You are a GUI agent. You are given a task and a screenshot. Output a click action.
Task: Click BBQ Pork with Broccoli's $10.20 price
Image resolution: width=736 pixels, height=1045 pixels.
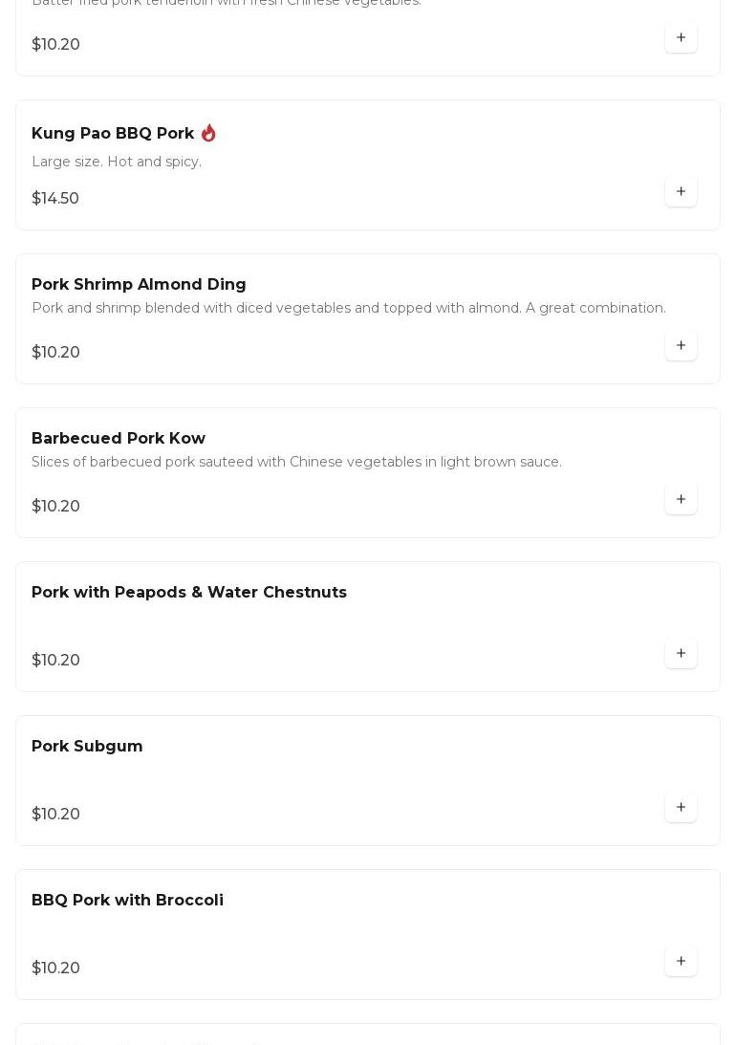coord(55,968)
